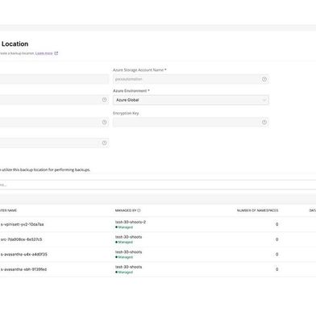This screenshot has width=316, height=316.
Task: Click the Location page heading
Action: 15,44
